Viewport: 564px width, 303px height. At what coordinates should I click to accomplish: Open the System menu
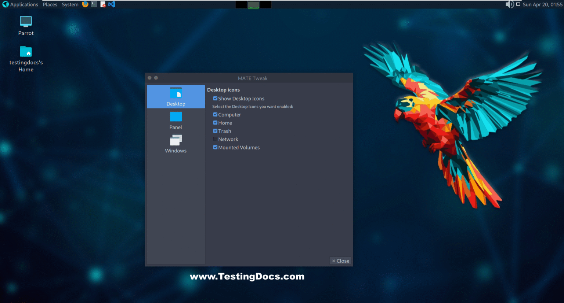70,4
